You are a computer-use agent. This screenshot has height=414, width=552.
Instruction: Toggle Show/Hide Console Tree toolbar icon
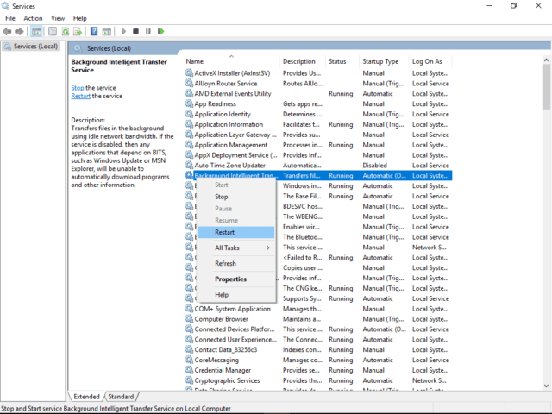tap(36, 32)
